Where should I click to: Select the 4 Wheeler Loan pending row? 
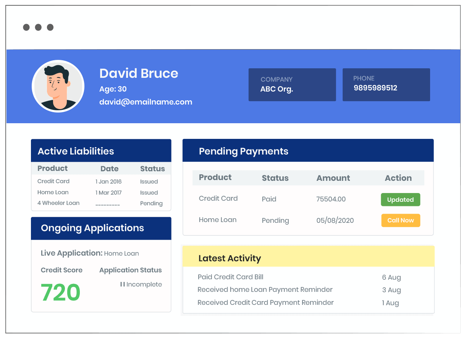pyautogui.click(x=58, y=203)
